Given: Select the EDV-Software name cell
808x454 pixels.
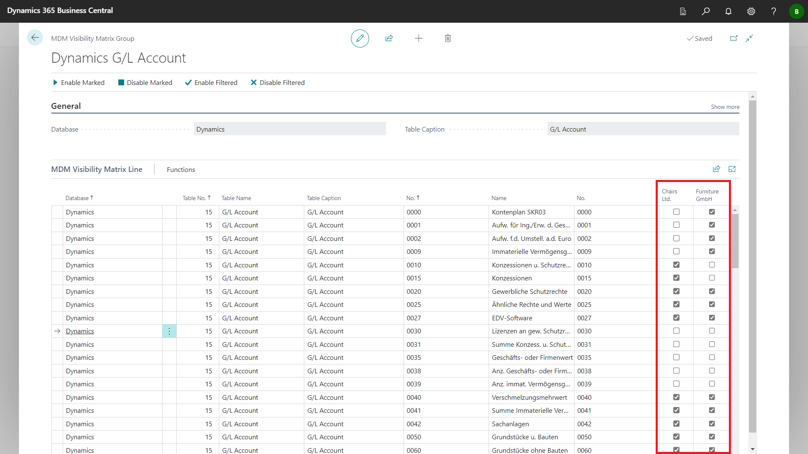Looking at the screenshot, I should [531, 318].
